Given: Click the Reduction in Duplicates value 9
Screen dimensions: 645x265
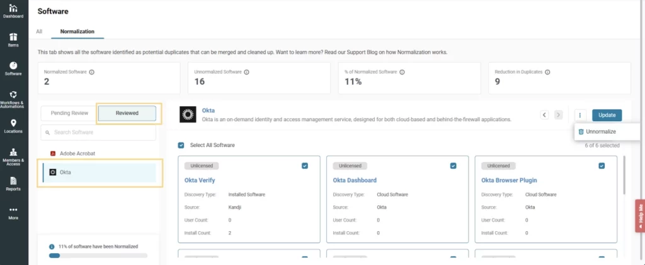Looking at the screenshot, I should (x=498, y=82).
